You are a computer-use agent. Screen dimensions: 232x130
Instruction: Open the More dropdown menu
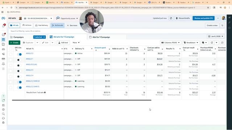point(76,43)
